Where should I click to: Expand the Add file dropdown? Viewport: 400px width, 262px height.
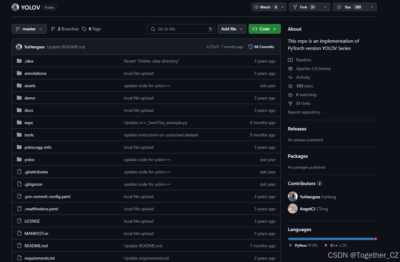(x=232, y=29)
